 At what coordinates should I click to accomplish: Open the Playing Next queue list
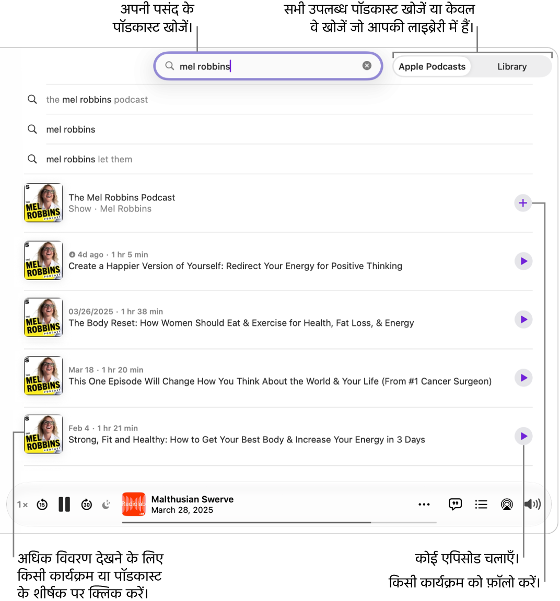481,504
